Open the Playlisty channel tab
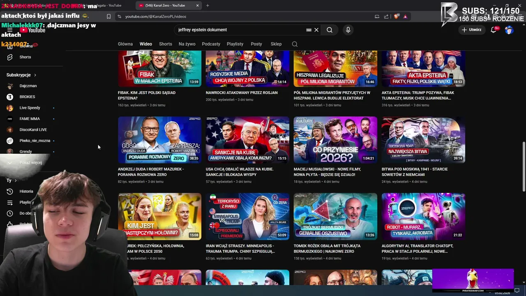Viewport: 526px width, 296px height. point(235,44)
